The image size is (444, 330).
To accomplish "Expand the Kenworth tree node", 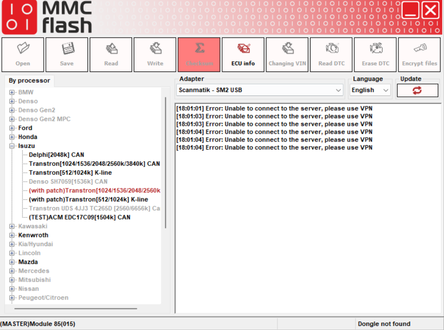I will 12,235.
